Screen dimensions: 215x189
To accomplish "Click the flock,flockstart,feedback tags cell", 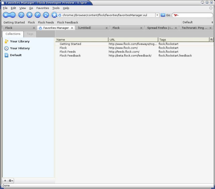I will click(x=175, y=55).
